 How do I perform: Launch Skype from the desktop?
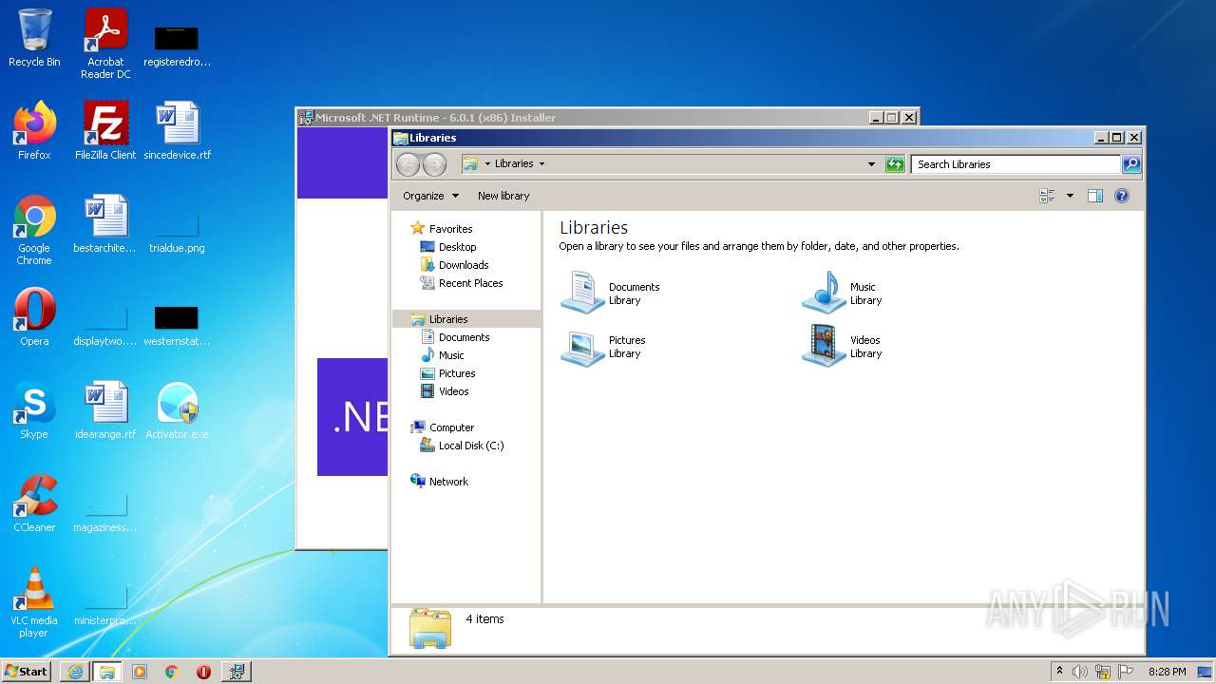pyautogui.click(x=34, y=410)
